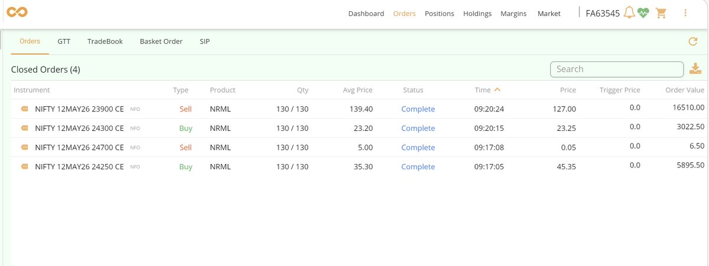This screenshot has height=266, width=709.
Task: Sort by the Trigger Price column header
Action: click(620, 90)
